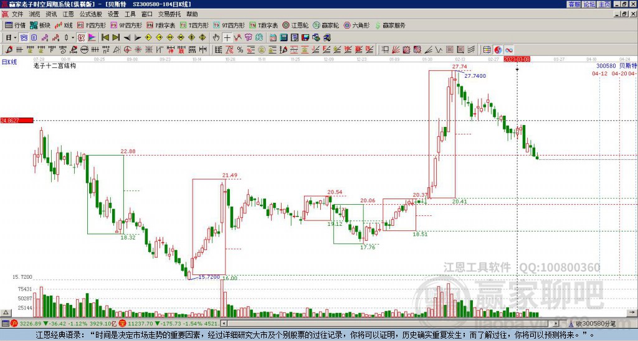Toggle the infinity loop icon
638x341 pixels.
tap(509, 50)
